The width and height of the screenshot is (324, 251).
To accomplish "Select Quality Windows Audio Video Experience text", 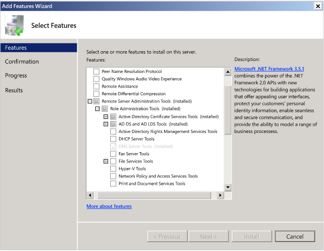I will [x=141, y=79].
